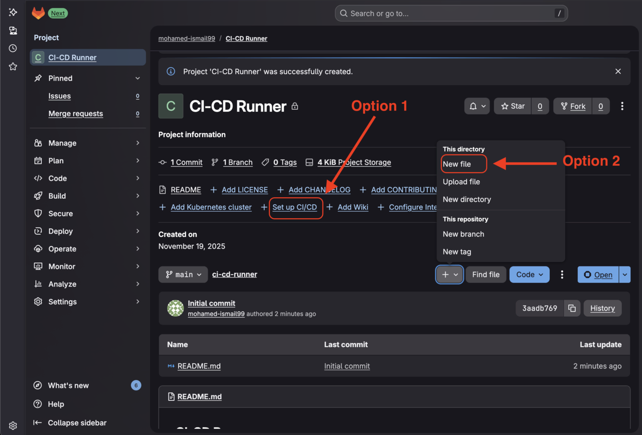The image size is (642, 435).
Task: Dismiss the project created notification
Action: click(618, 71)
